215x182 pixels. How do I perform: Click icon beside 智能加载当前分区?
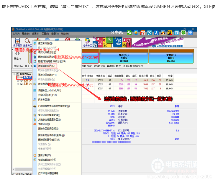(x=35, y=160)
